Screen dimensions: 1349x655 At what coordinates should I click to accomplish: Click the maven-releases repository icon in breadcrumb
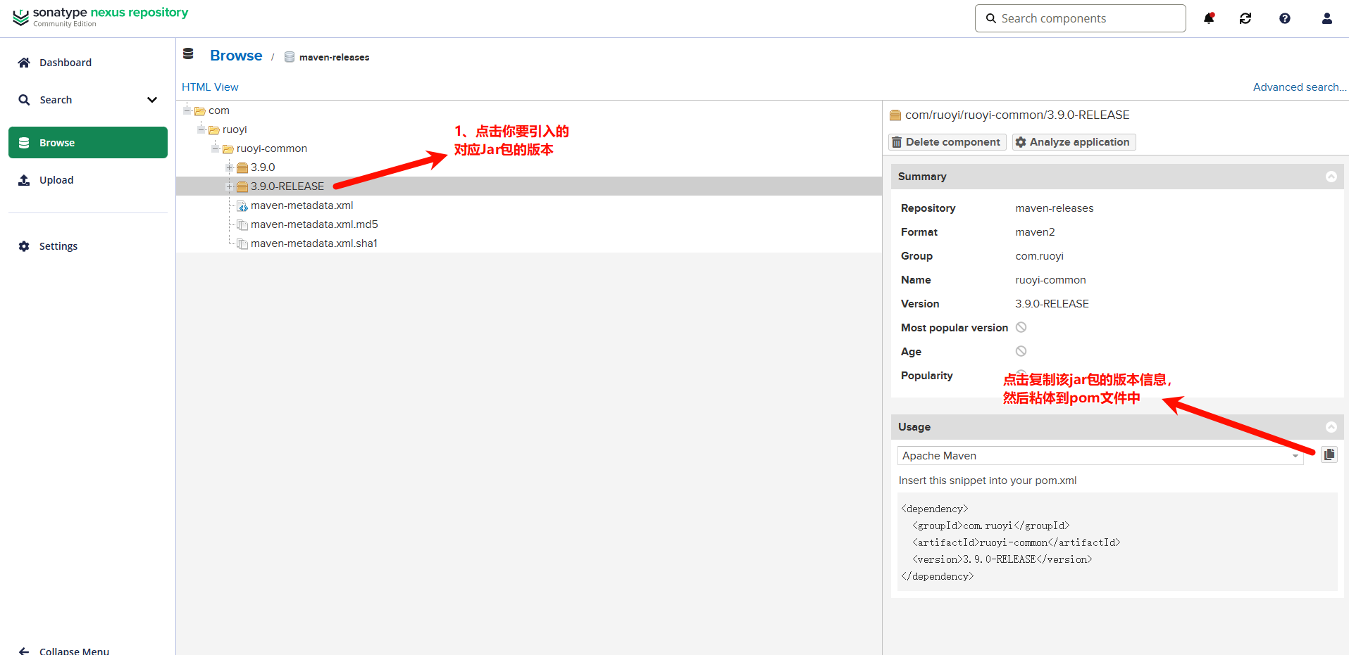(x=290, y=57)
